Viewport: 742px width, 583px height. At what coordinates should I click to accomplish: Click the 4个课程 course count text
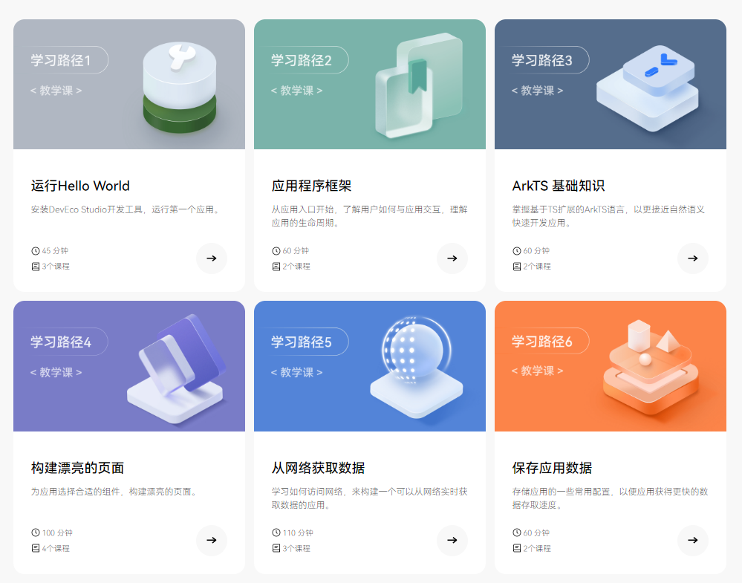pos(56,548)
